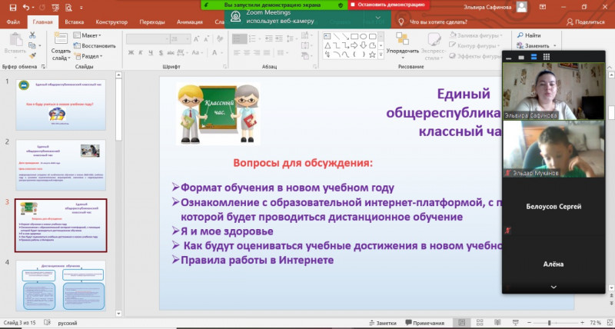Image resolution: width=615 pixels, height=329 pixels.
Task: Switch to Slide Sorter view
Action: (x=480, y=322)
